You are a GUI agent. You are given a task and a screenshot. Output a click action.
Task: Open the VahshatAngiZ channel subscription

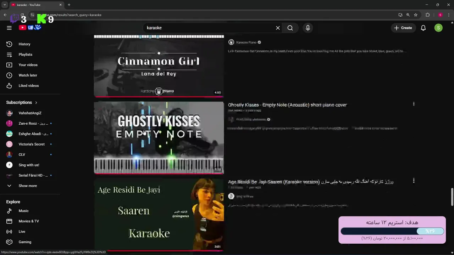pyautogui.click(x=30, y=113)
